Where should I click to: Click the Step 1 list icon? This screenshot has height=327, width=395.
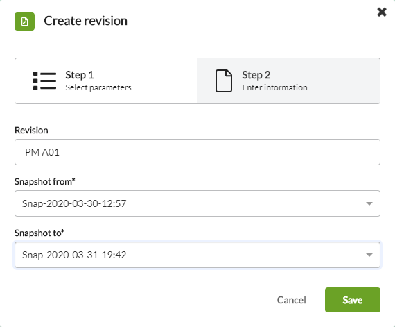point(44,81)
